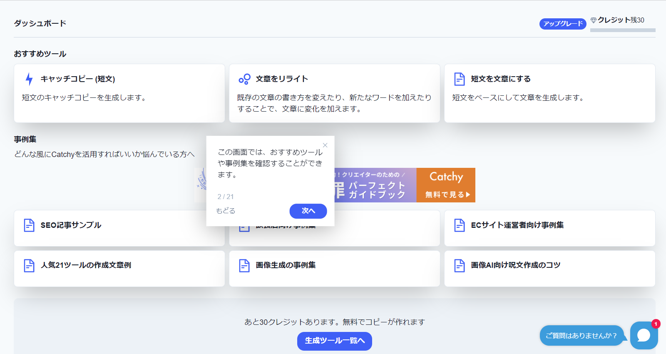Click the orange Catchy 無料で見る banner
This screenshot has height=354, width=666.
pyautogui.click(x=446, y=185)
